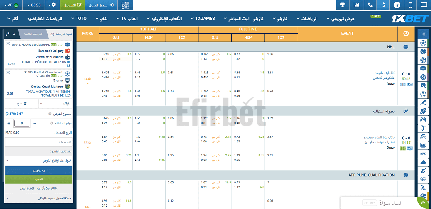This screenshot has width=431, height=209.
Task: Focus the stake amount input field
Action: (x=22, y=124)
